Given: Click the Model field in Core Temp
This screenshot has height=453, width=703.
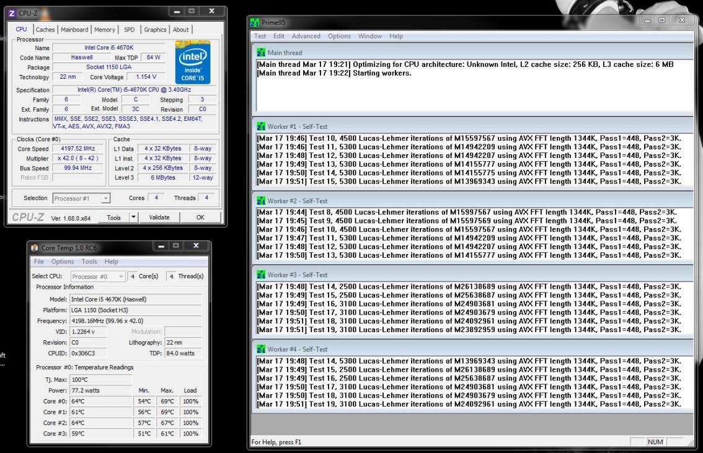Looking at the screenshot, I should click(135, 299).
